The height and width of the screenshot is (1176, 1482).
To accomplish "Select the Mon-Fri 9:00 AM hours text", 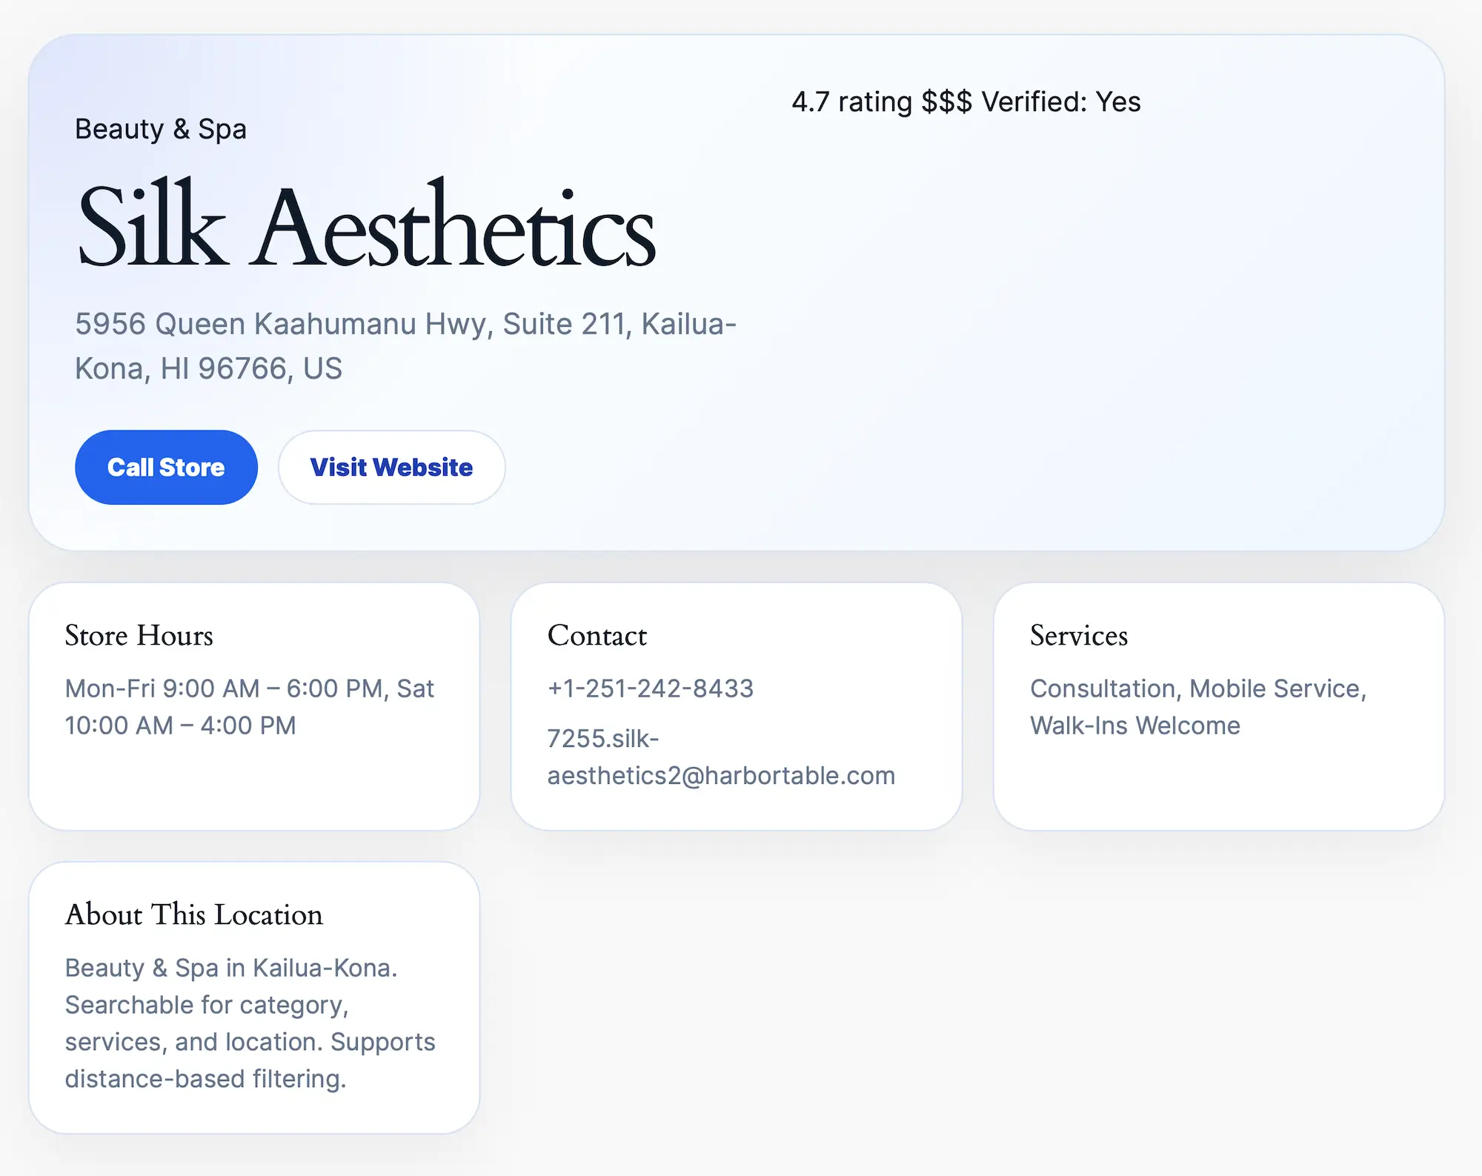I will point(250,707).
